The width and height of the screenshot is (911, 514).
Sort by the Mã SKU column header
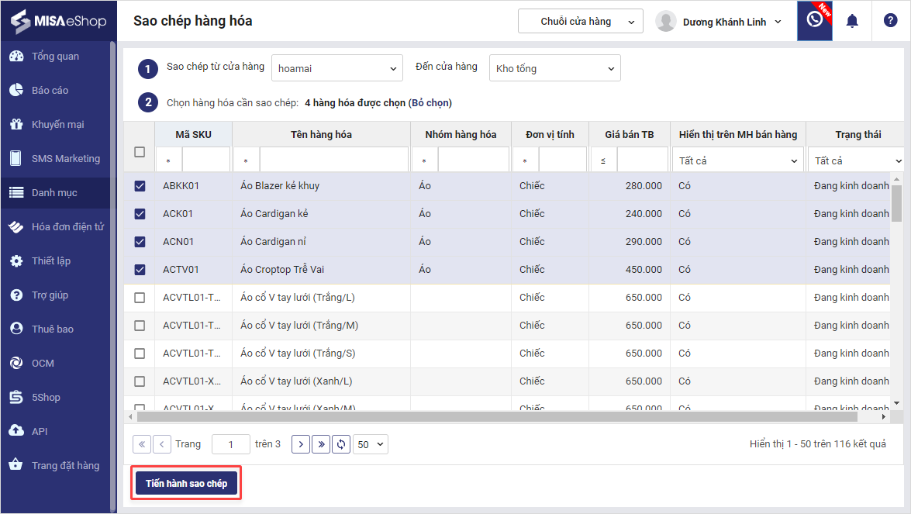coord(194,135)
